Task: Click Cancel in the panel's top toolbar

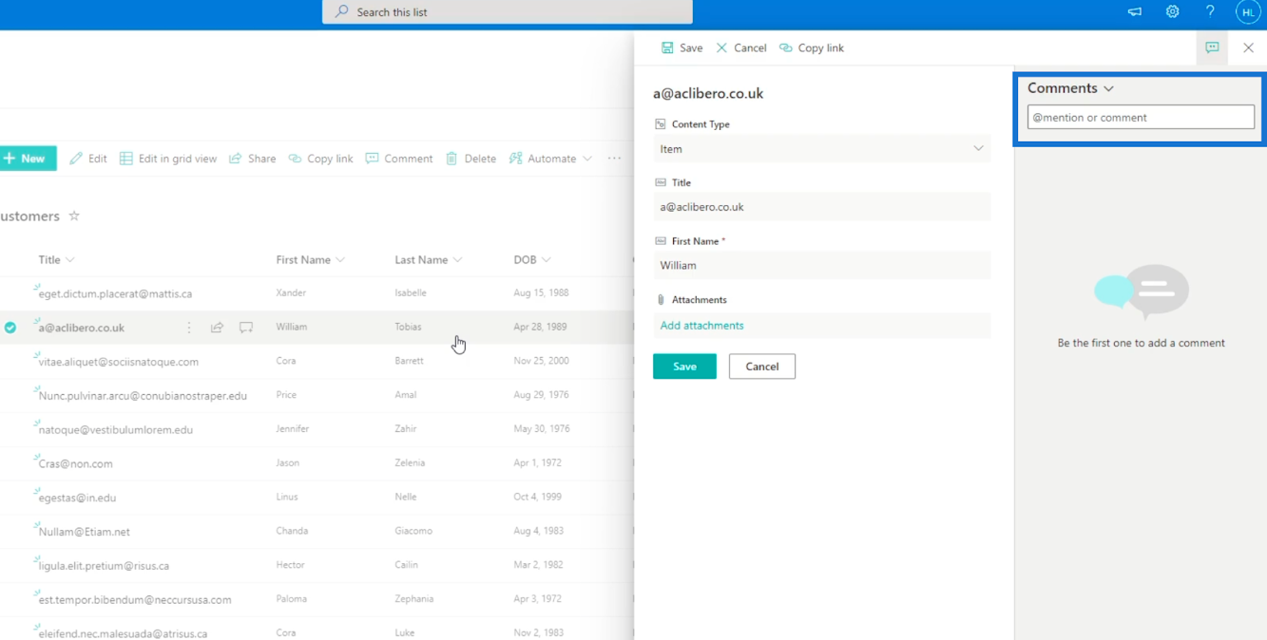Action: [741, 47]
